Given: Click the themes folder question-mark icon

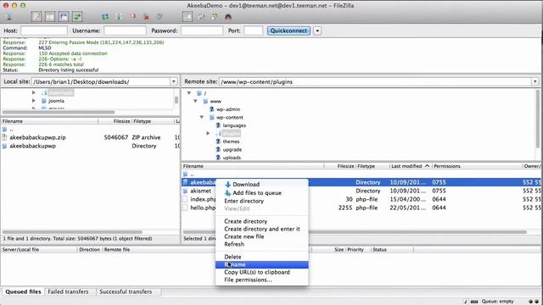Looking at the screenshot, I should coord(218,141).
